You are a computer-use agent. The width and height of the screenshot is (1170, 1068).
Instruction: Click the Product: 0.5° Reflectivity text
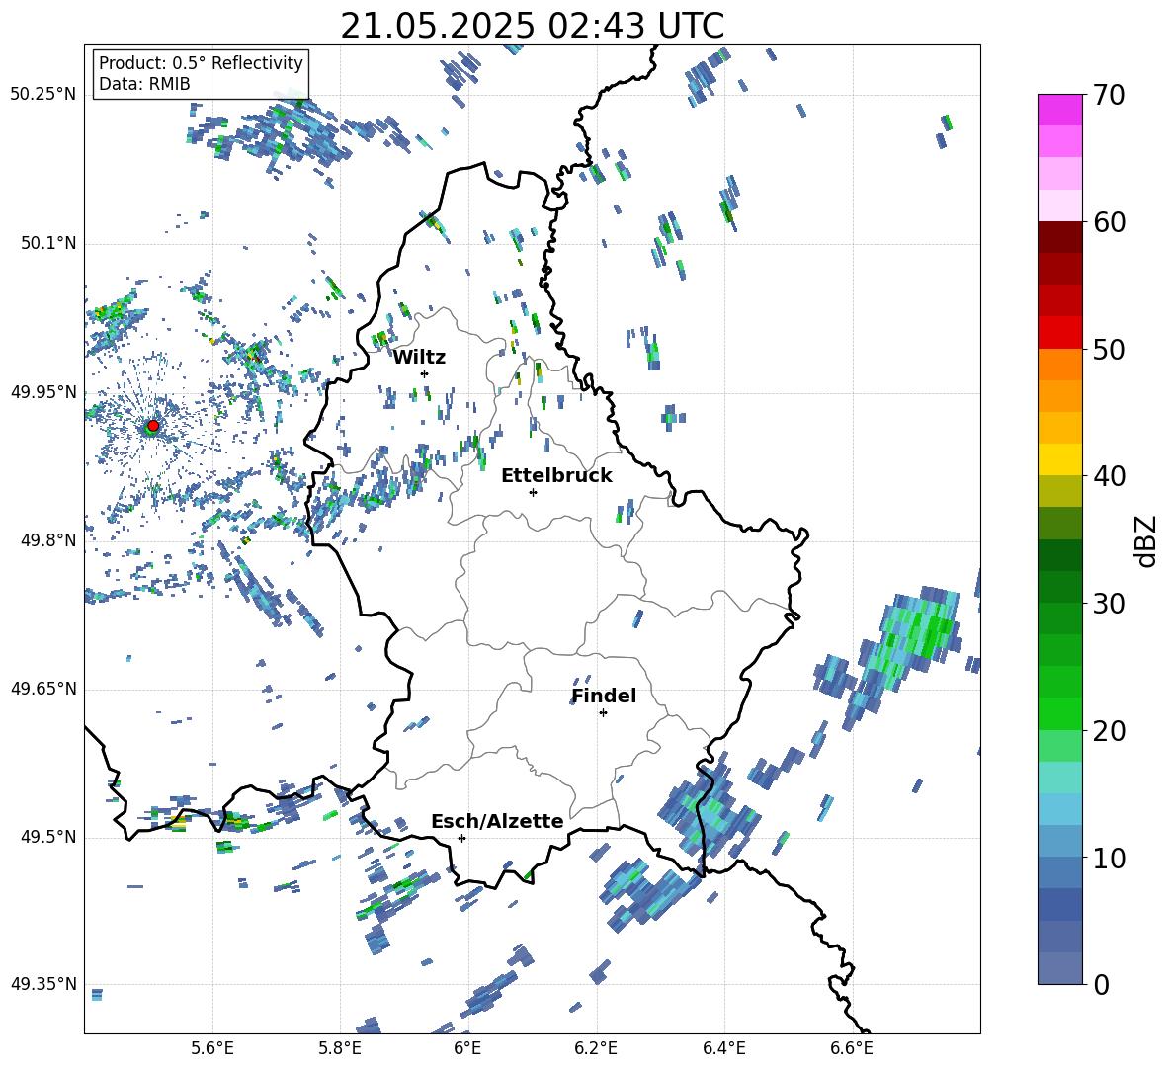point(201,62)
